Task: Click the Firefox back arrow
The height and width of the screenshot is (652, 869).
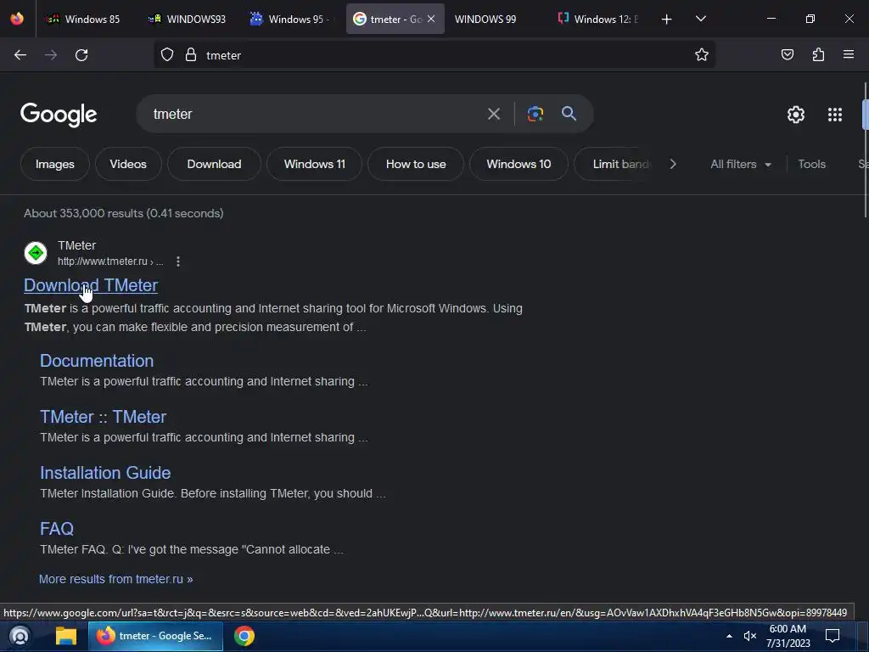Action: (20, 55)
